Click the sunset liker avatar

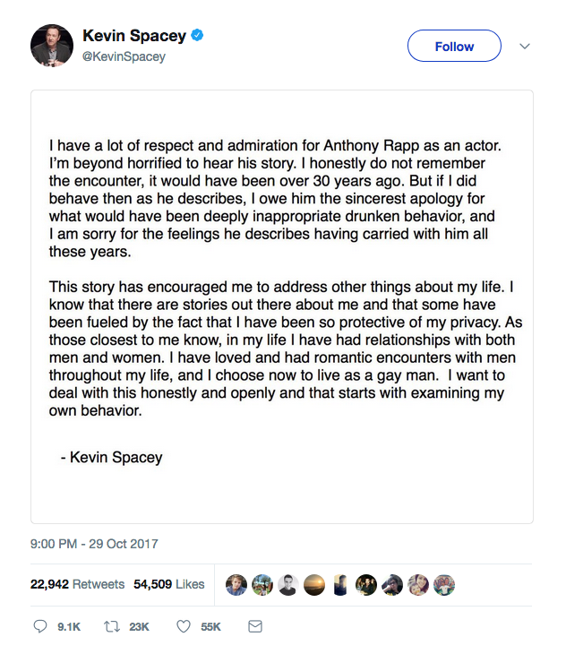tap(314, 585)
